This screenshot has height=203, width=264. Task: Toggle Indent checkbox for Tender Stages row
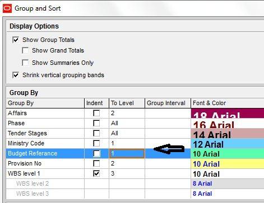coord(96,133)
